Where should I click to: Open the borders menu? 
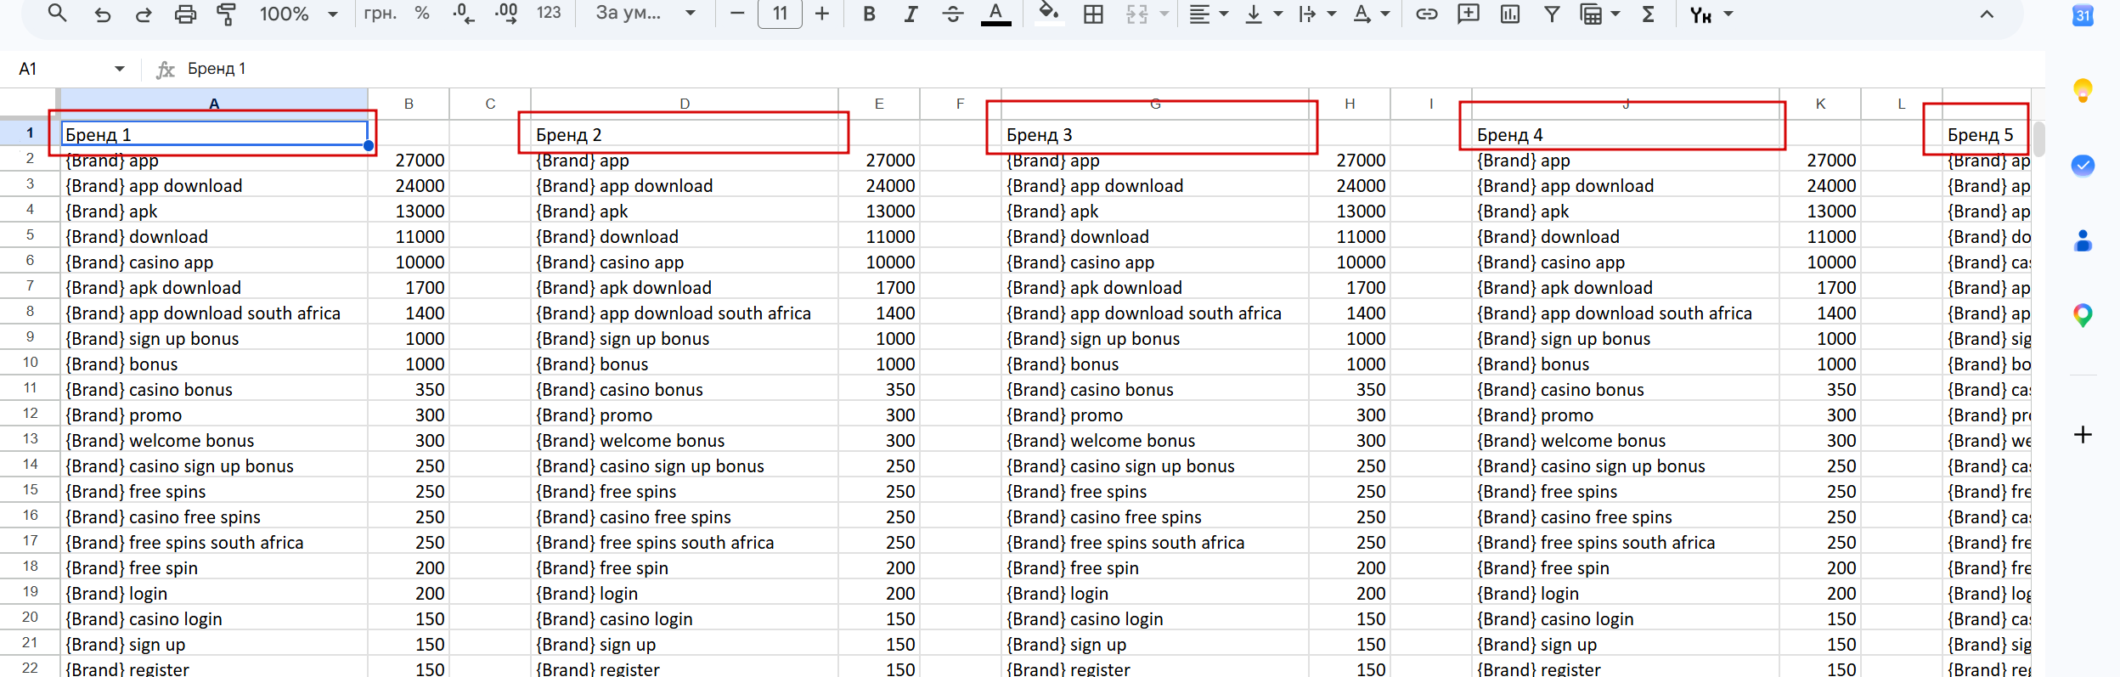tap(1094, 14)
